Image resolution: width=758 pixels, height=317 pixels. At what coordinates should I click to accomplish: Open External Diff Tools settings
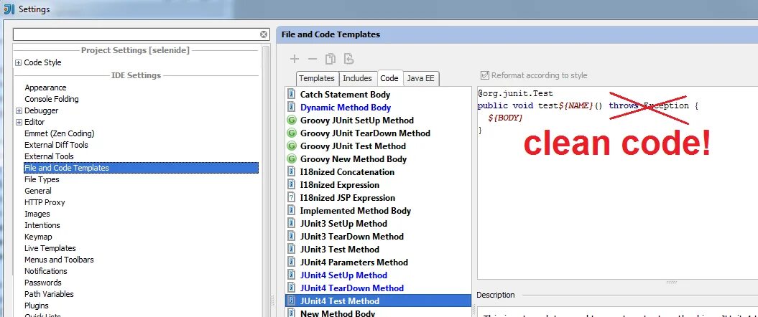[x=56, y=145]
